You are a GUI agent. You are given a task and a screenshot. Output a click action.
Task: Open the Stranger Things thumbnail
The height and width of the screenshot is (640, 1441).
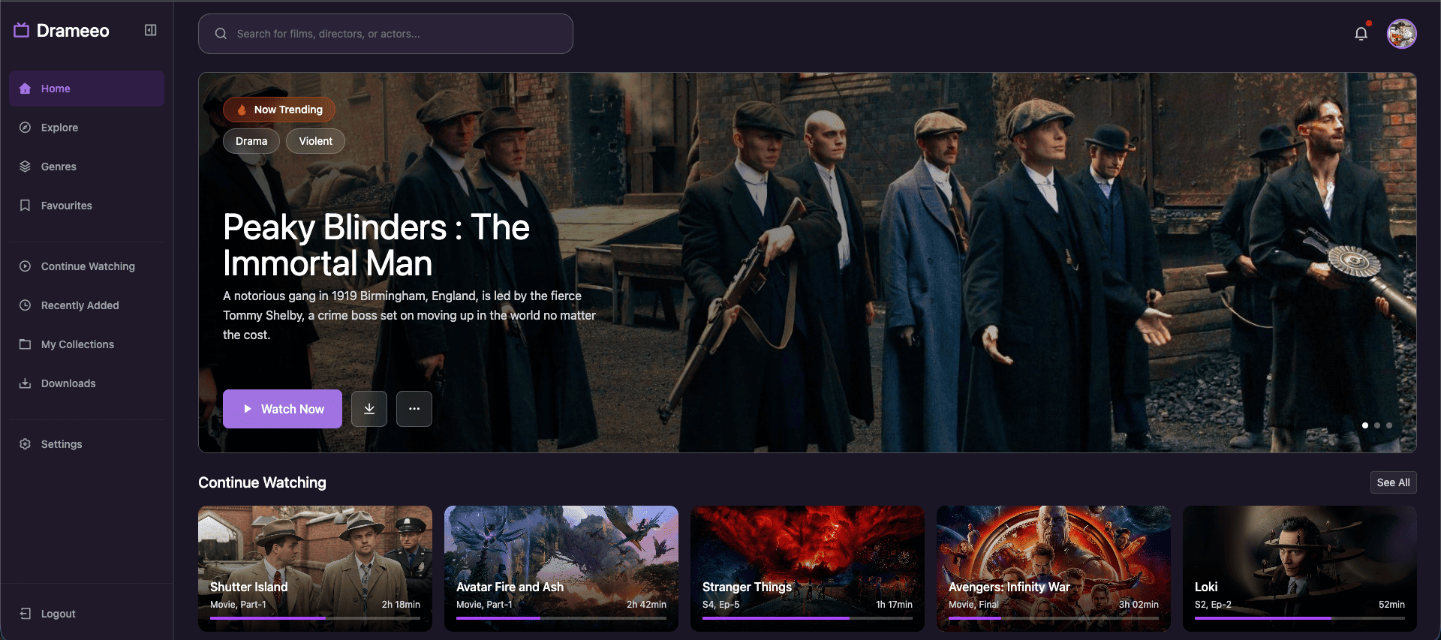(x=808, y=568)
